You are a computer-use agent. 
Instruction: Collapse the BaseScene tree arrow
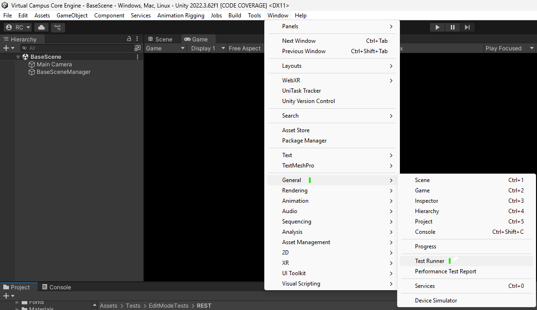coord(18,57)
